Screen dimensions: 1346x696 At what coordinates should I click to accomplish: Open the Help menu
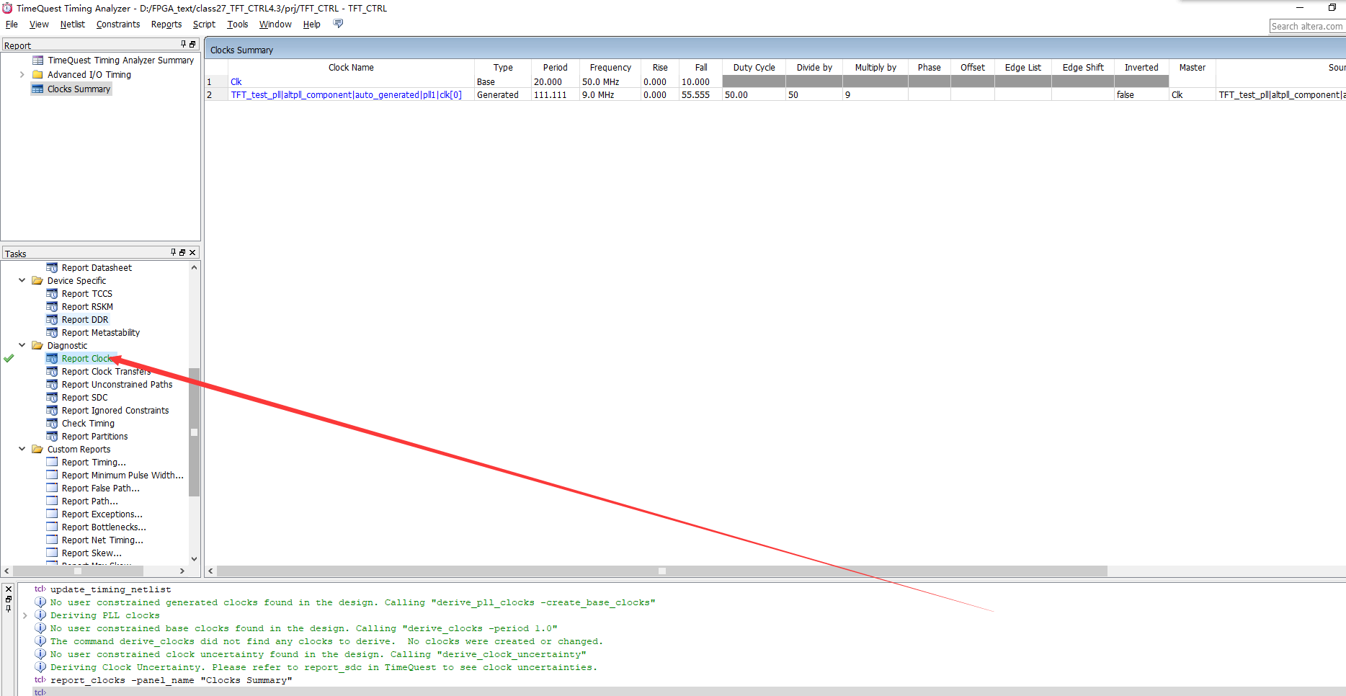[x=311, y=24]
